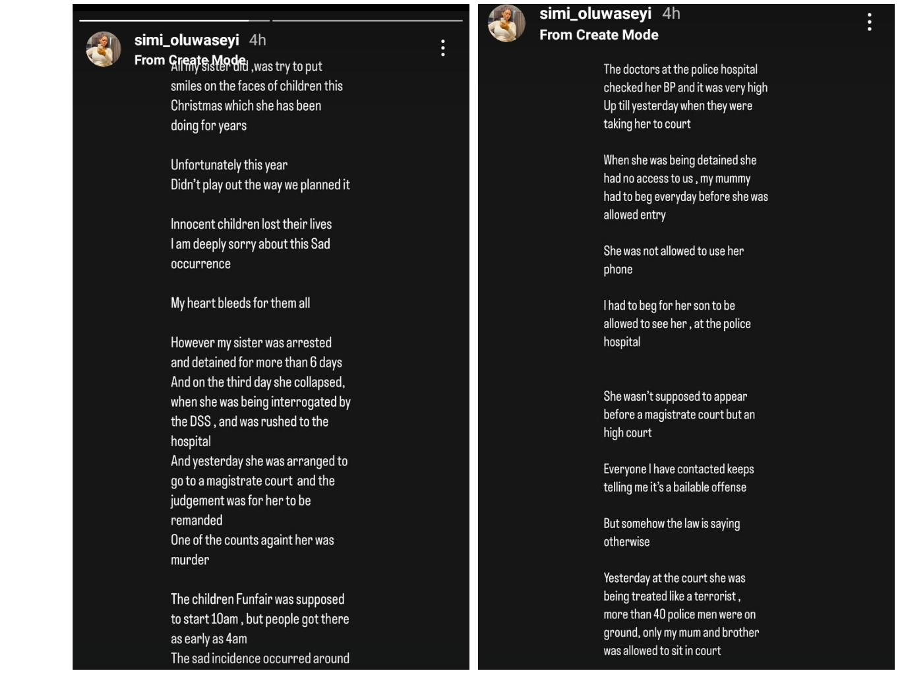Viewport: 900px width, 675px height.
Task: Open simi_oluwaseyi profile from the left story
Action: coord(187,40)
